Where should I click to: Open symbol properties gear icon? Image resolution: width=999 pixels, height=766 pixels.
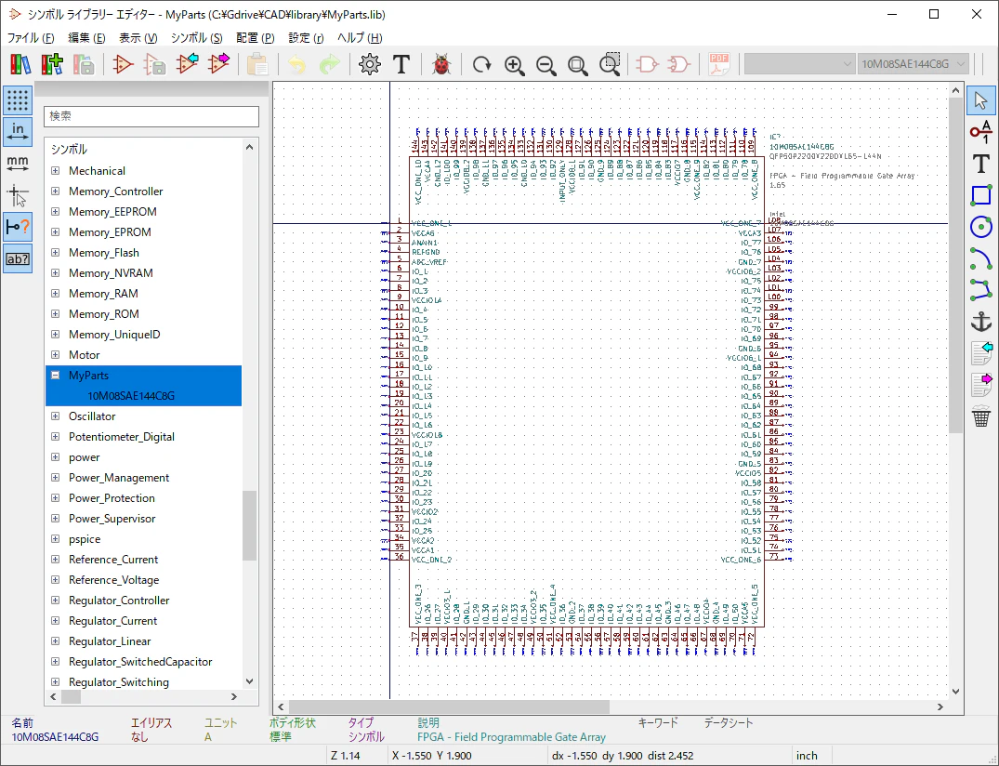coord(370,64)
